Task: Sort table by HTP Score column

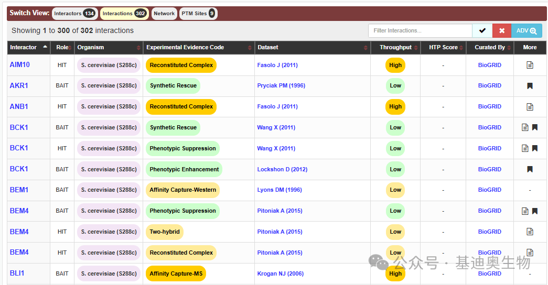Action: coord(443,48)
